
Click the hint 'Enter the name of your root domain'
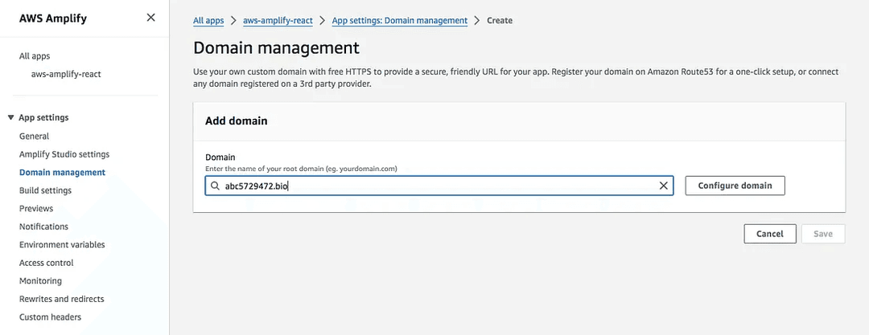(x=301, y=169)
